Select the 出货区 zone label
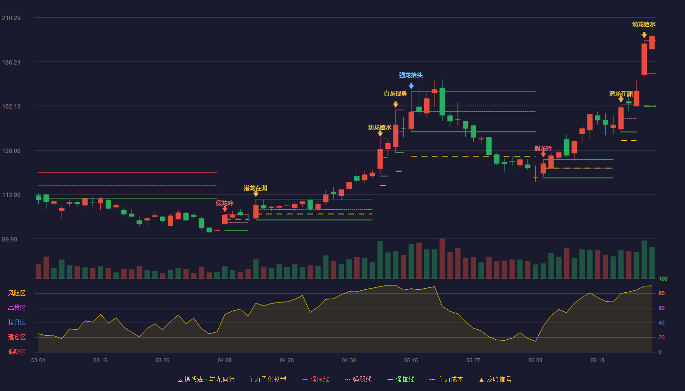This screenshot has height=391, width=685. pos(17,308)
